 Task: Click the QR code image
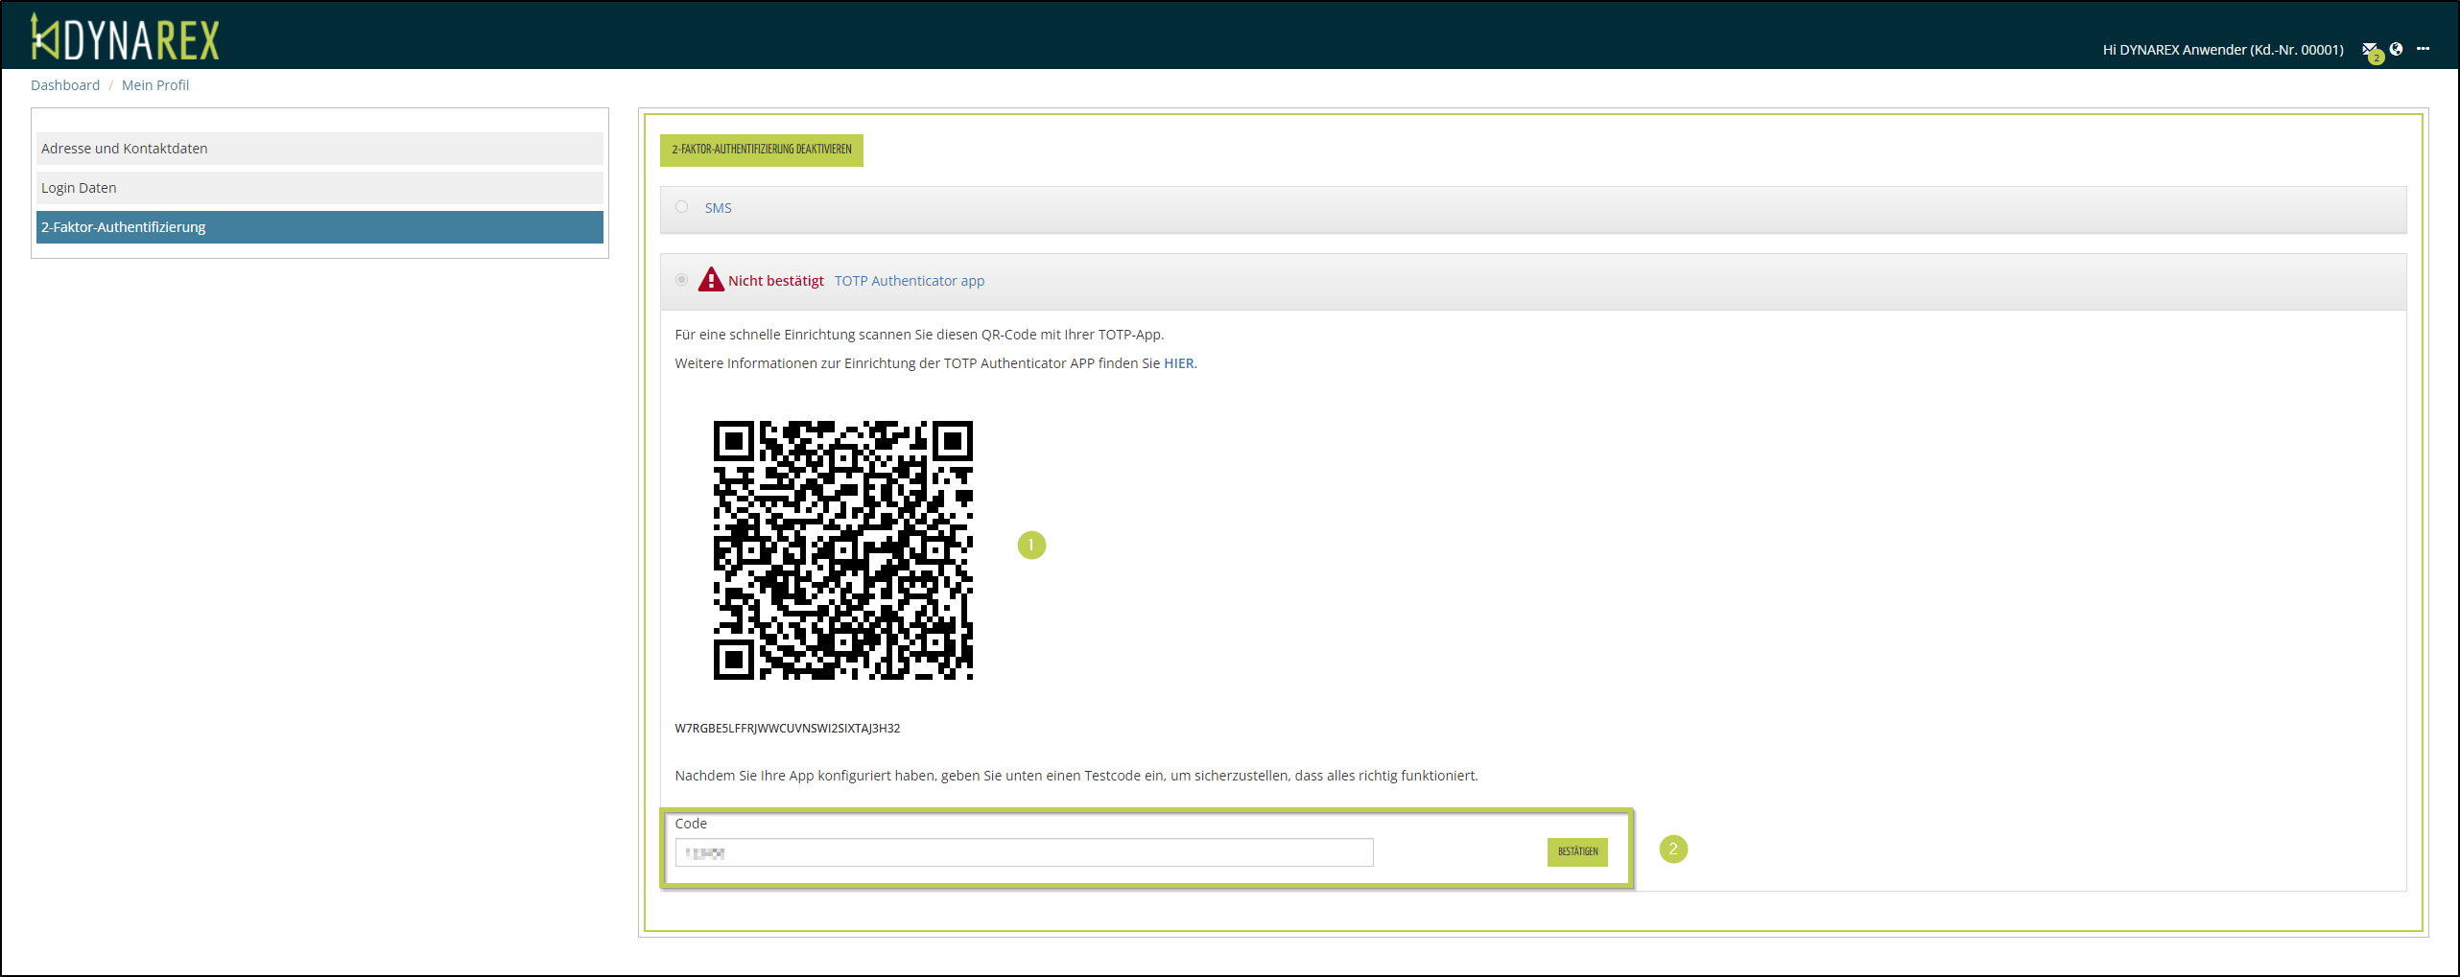(842, 549)
